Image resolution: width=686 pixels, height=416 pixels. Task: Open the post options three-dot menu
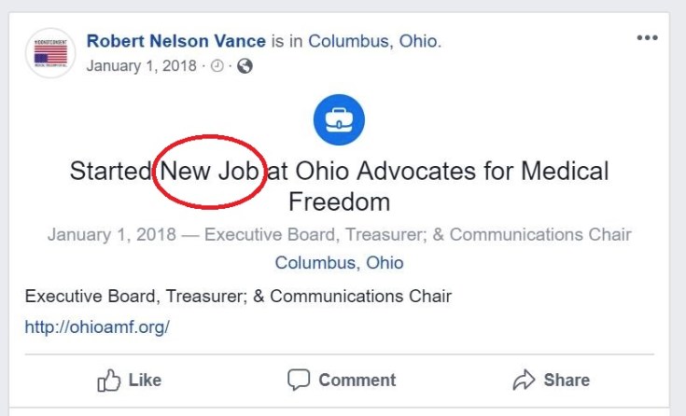(647, 38)
